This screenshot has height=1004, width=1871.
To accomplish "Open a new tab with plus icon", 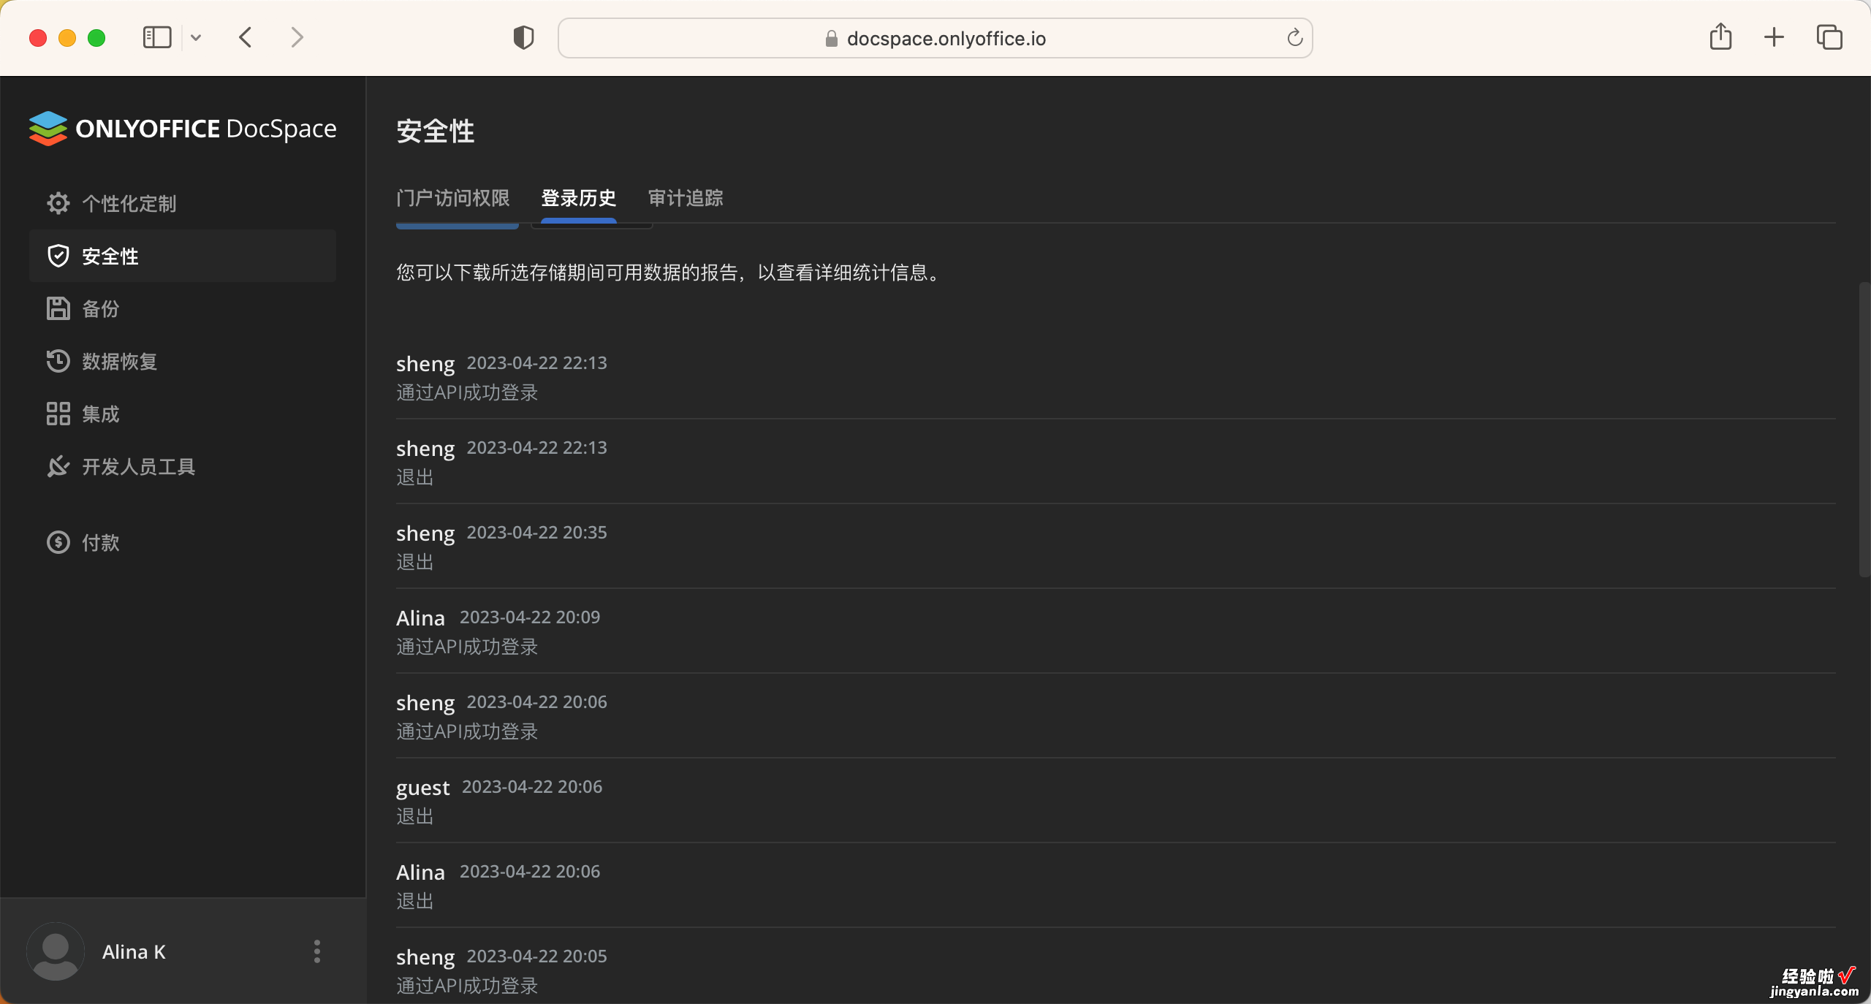I will pos(1774,37).
